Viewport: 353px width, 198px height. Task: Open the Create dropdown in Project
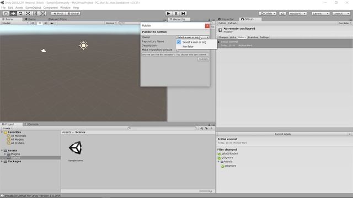(7, 128)
